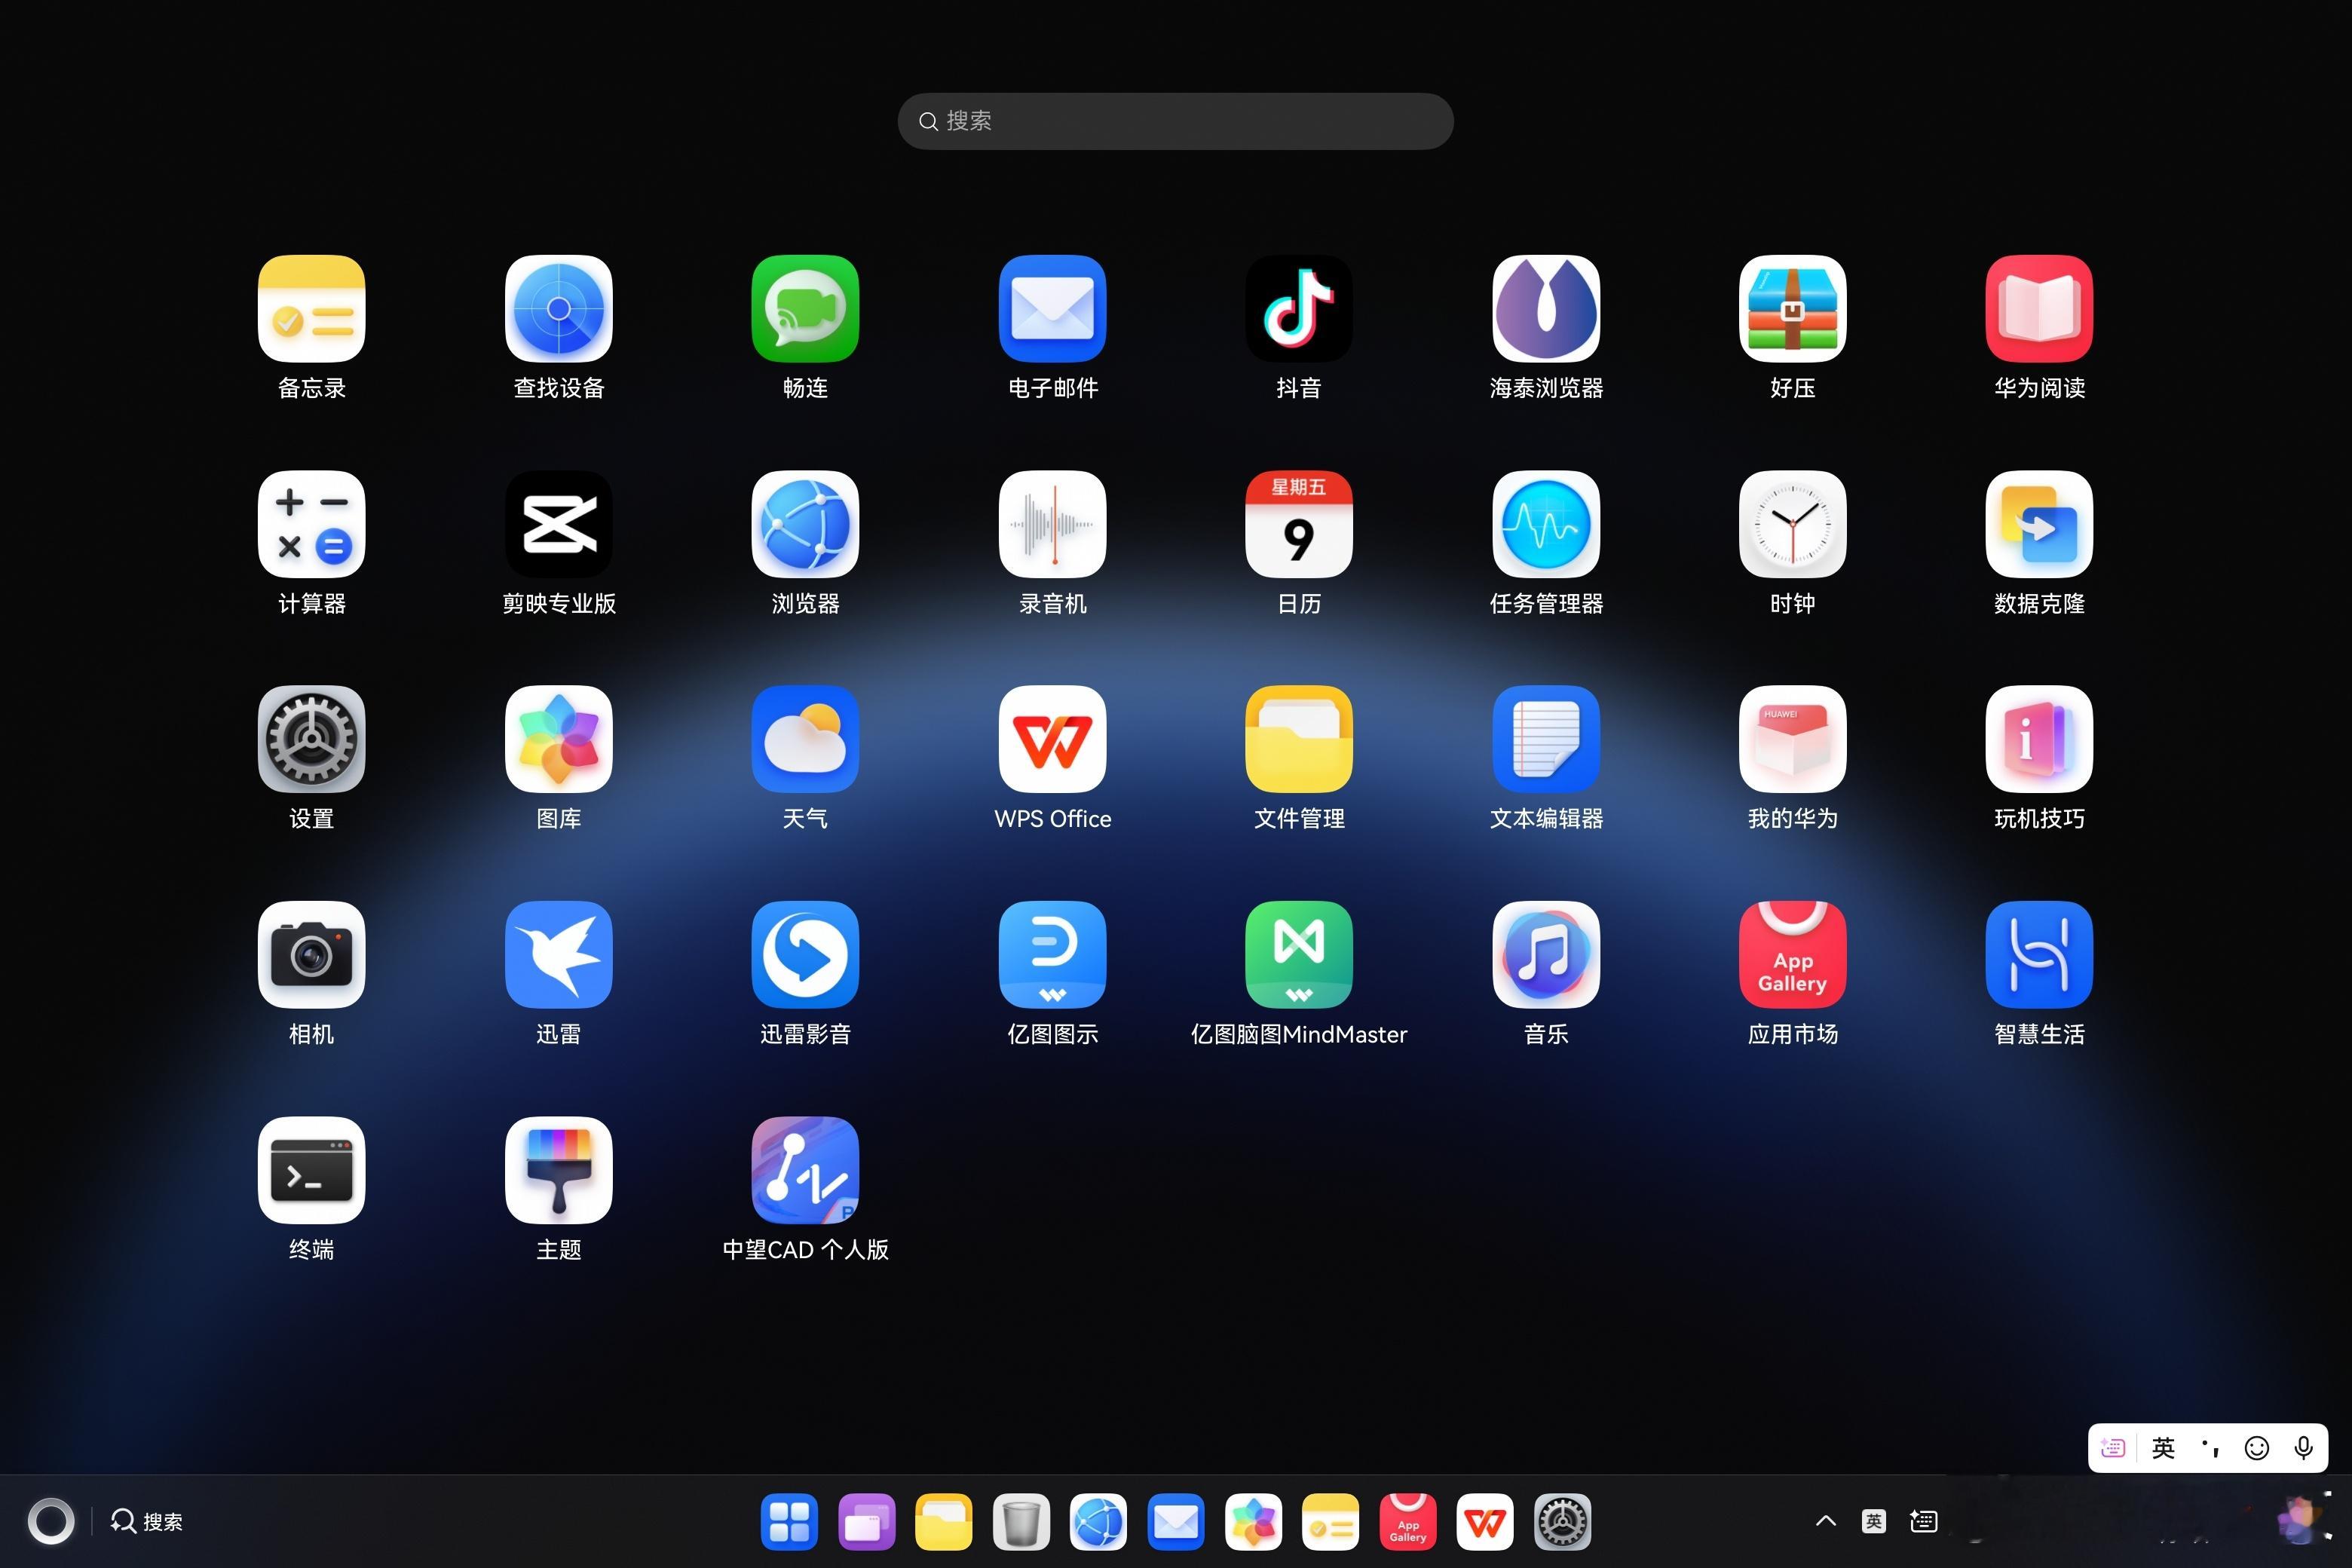Open 玩机技巧 tips app

(2040, 739)
